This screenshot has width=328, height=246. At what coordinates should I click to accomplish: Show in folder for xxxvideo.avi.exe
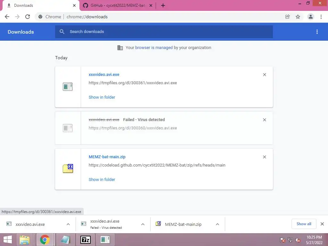point(102,97)
